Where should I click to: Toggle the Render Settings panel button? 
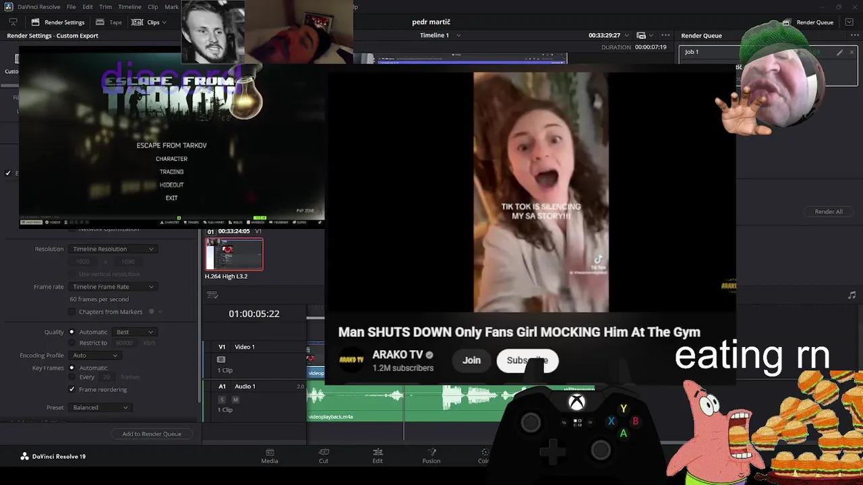(58, 22)
